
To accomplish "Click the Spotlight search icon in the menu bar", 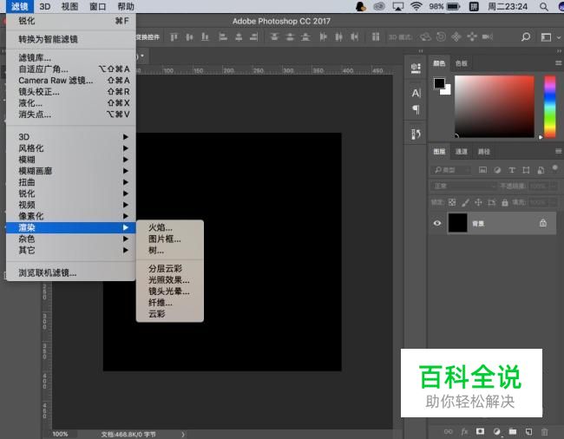I will pyautogui.click(x=544, y=6).
